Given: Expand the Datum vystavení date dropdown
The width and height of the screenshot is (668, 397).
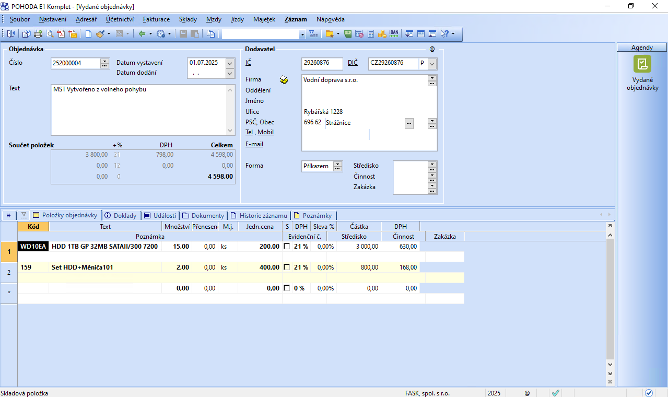Looking at the screenshot, I should click(x=230, y=63).
